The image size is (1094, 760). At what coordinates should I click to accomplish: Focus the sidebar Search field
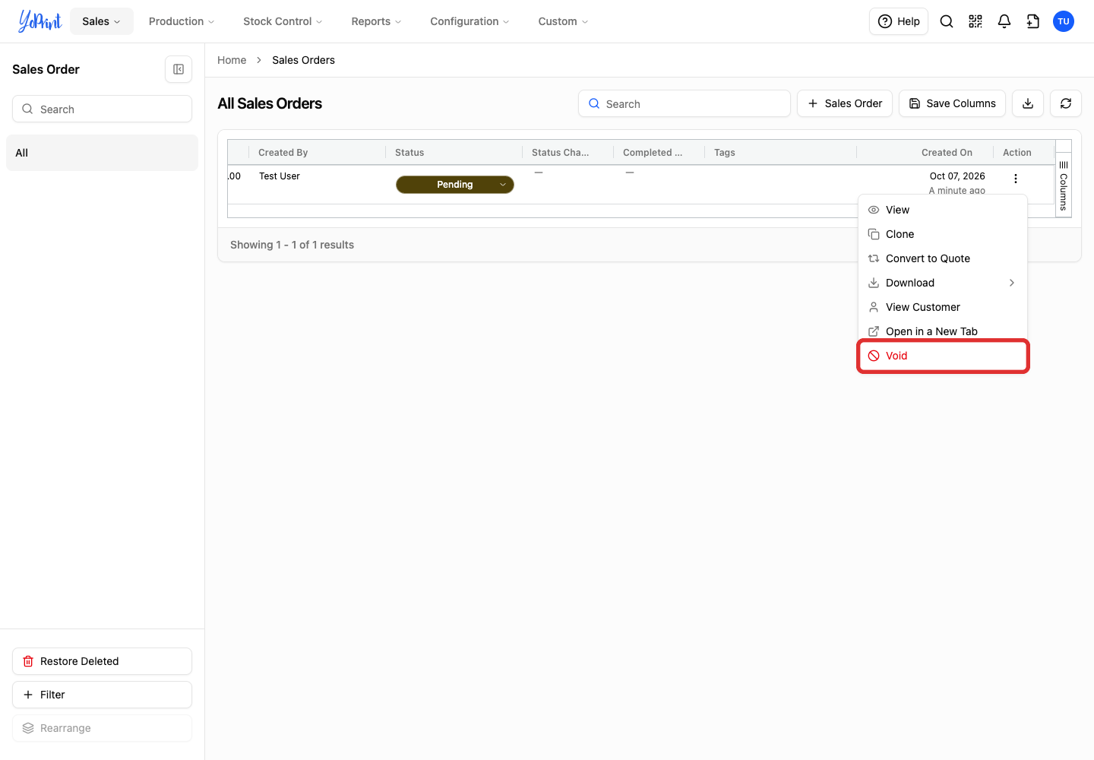[102, 109]
